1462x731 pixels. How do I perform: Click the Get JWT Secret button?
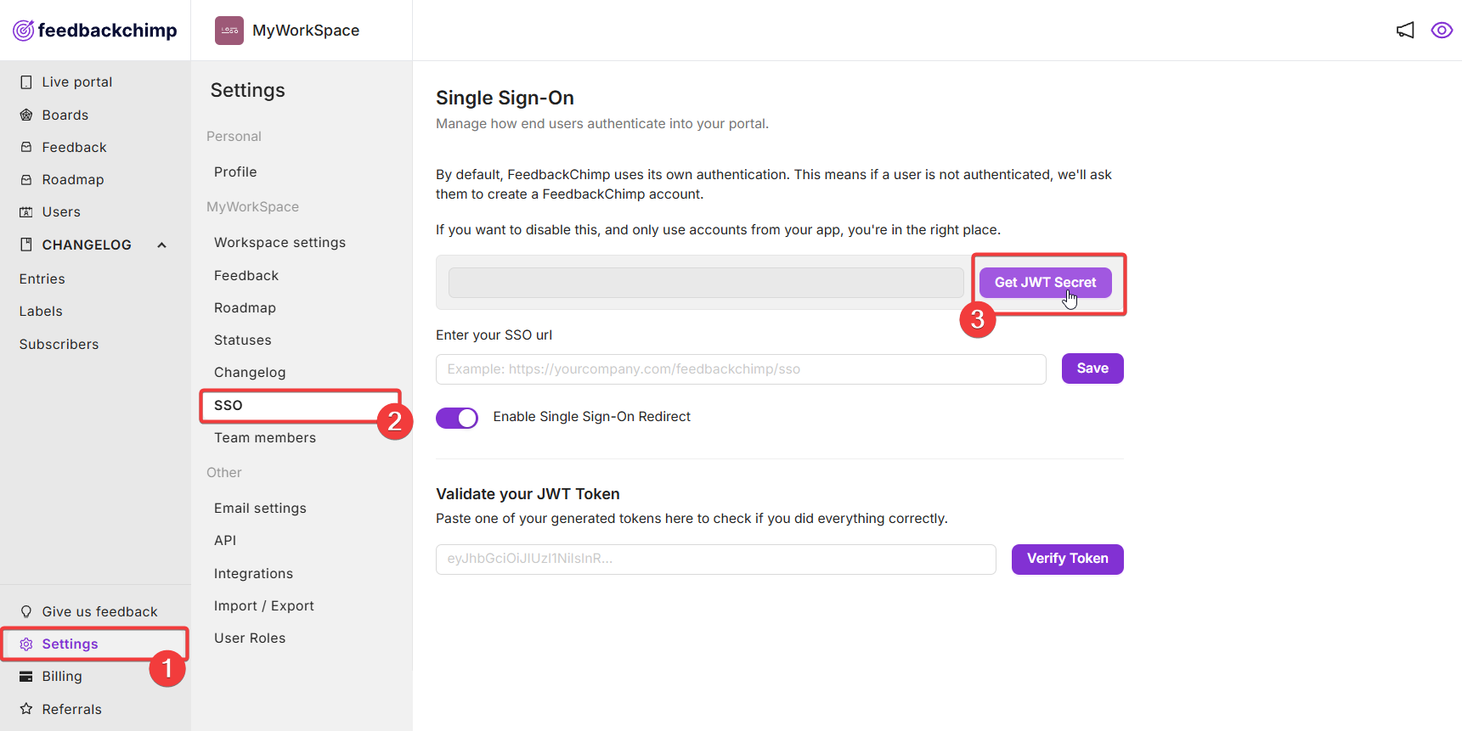(x=1045, y=282)
